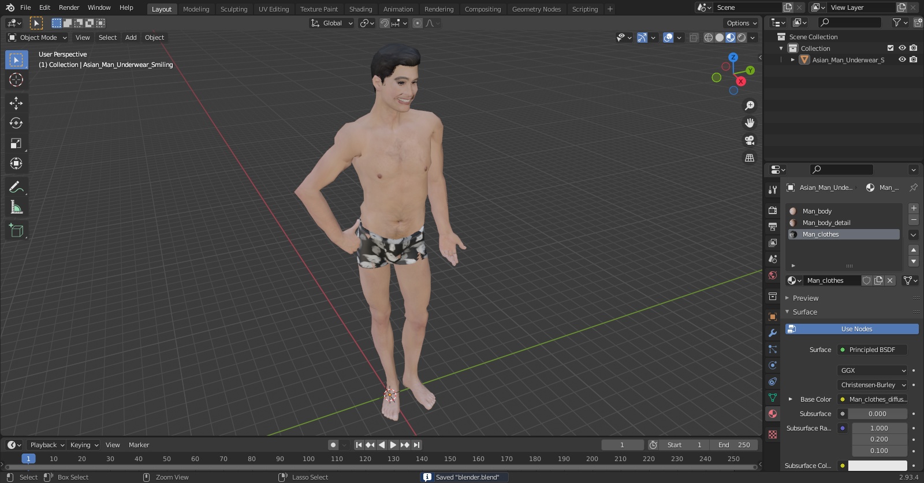Open the Playback dropdown in timeline
Image resolution: width=924 pixels, height=483 pixels.
(x=47, y=445)
